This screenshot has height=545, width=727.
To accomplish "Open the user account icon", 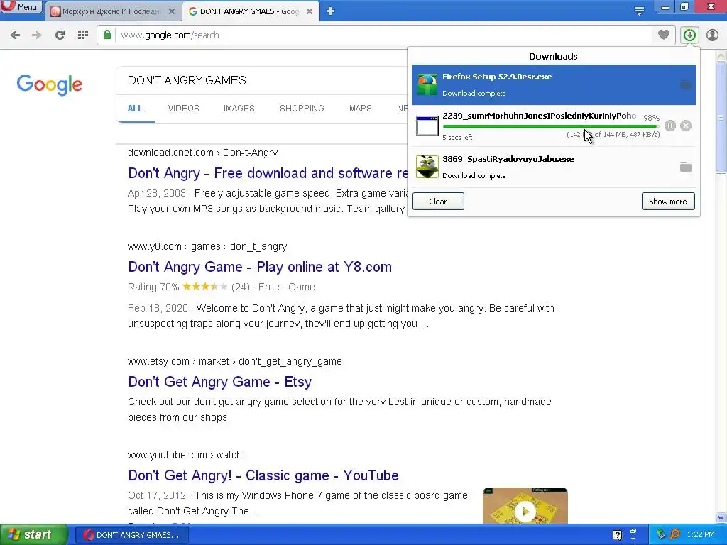I will coord(712,35).
